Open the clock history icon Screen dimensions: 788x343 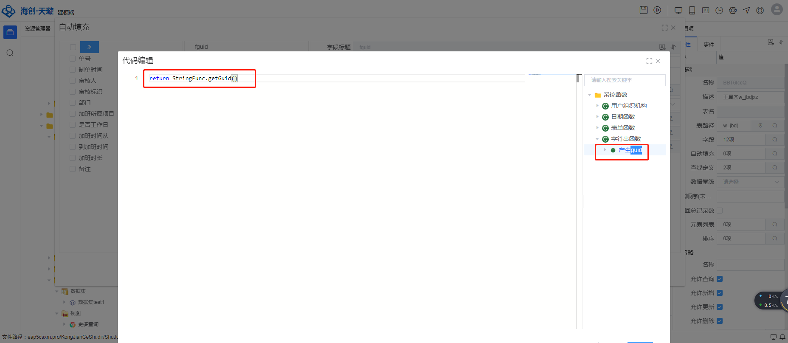pyautogui.click(x=719, y=11)
